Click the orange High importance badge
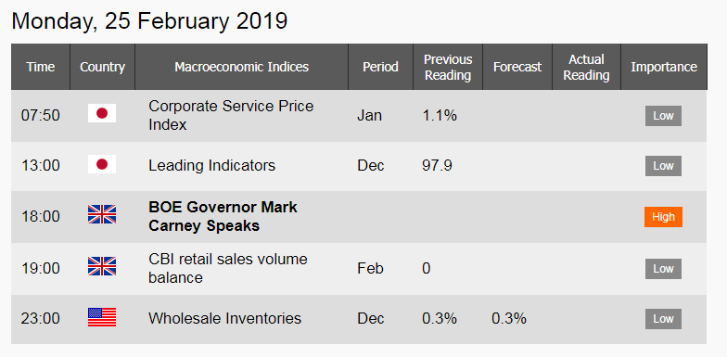 coord(663,217)
